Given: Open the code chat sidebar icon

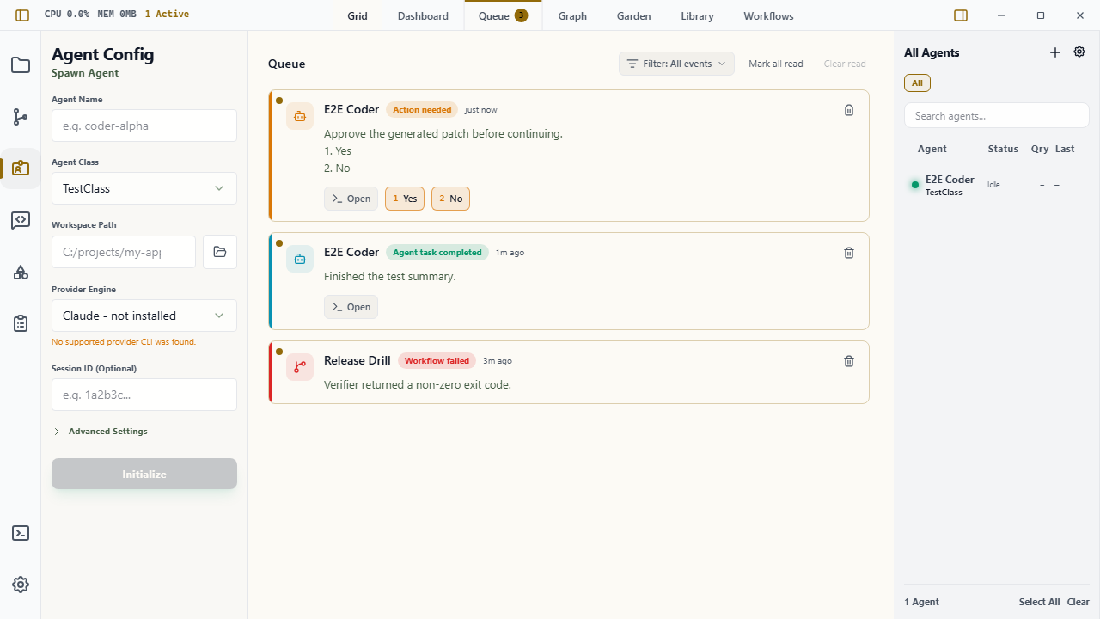Looking at the screenshot, I should pos(21,220).
